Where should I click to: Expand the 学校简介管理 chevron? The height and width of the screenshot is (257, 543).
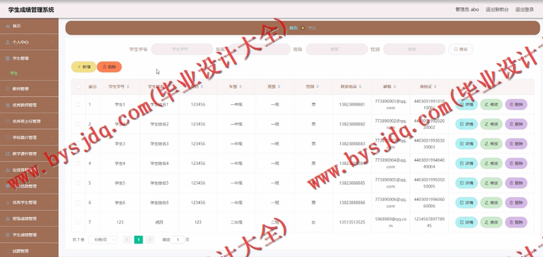(51, 138)
